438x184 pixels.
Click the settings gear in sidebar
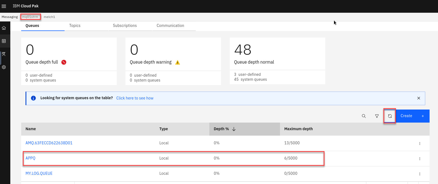(x=4, y=67)
